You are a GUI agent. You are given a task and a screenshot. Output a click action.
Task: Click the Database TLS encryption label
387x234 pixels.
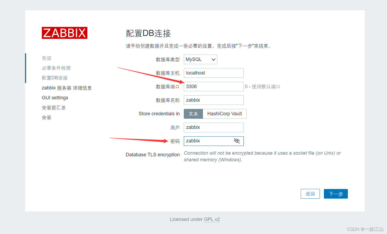(153, 155)
